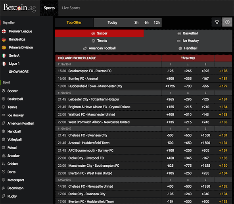Viewport: 234px width, 204px height.
Task: Click the Soccer ball icon in sidebar
Action: [x=4, y=91]
